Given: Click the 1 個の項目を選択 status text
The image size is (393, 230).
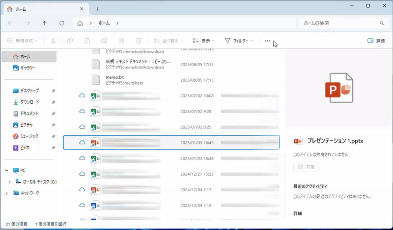Looking at the screenshot, I should click(x=51, y=224).
